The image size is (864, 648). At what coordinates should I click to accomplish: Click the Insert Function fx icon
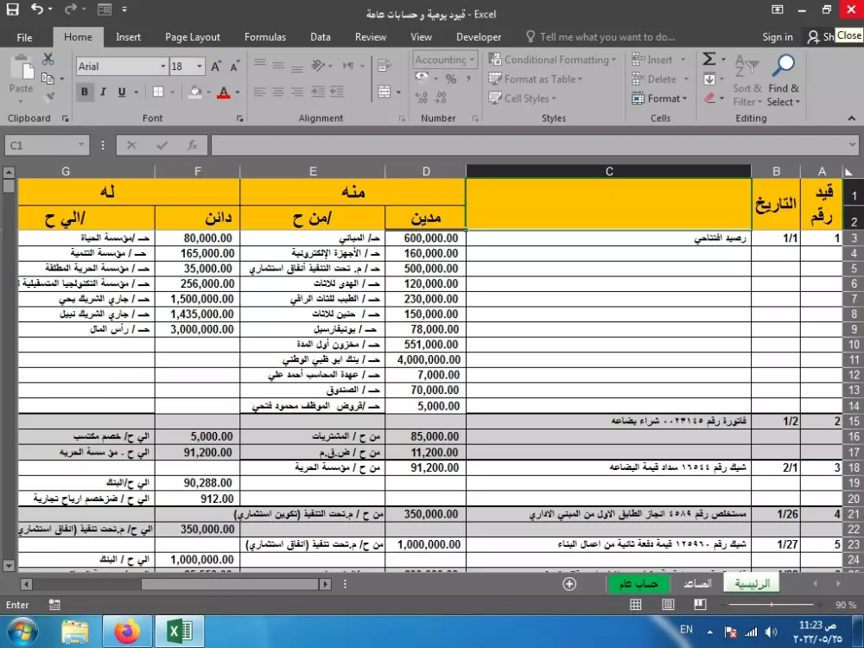click(x=193, y=145)
